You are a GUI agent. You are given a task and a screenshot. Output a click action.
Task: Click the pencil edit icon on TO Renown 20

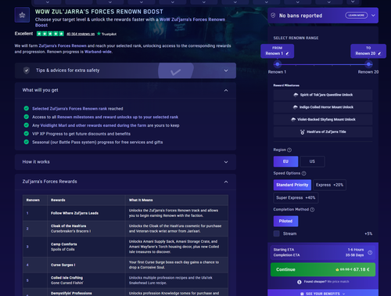tap(379, 53)
